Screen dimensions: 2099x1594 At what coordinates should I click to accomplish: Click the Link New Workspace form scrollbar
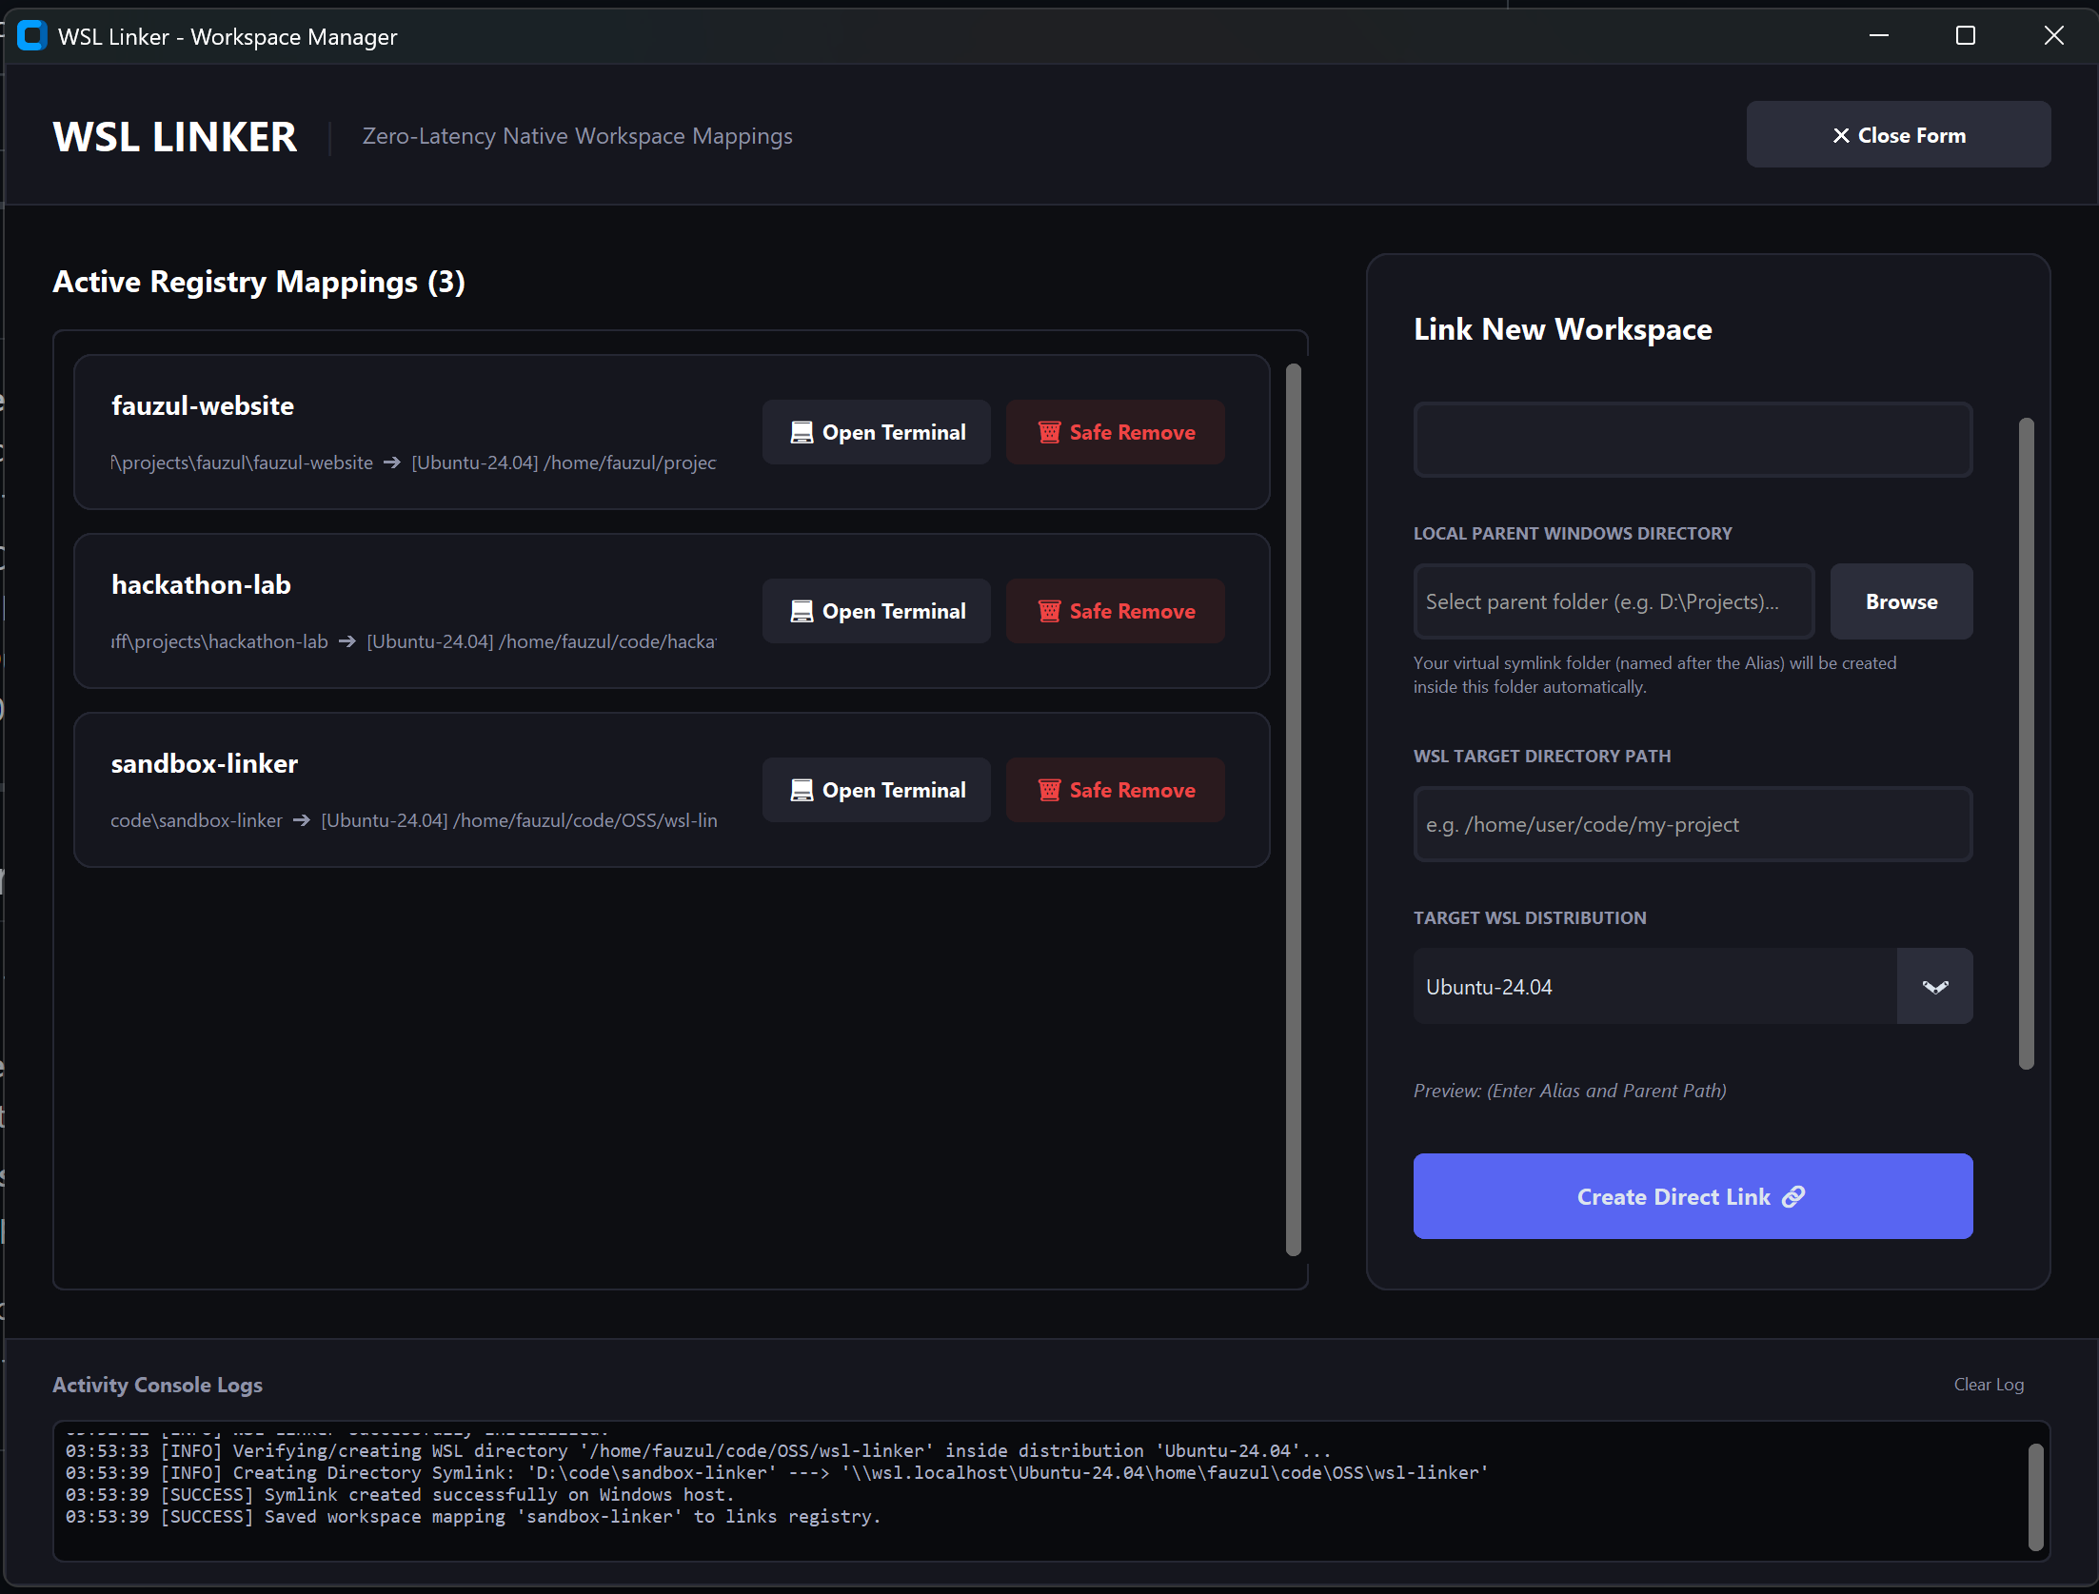(x=2026, y=743)
